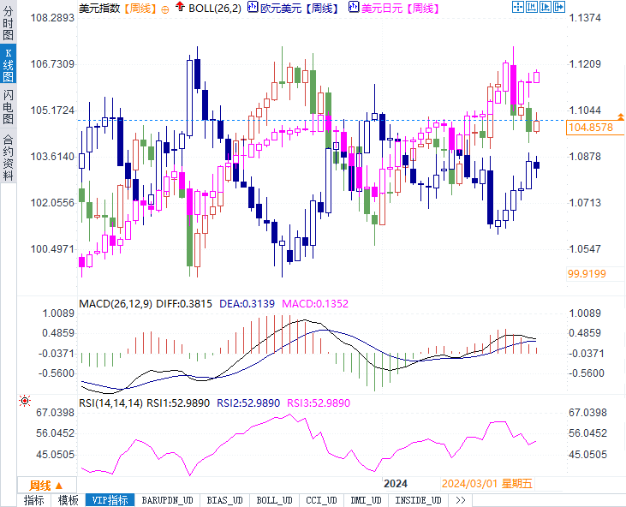Click the orange 99.9199 price label
Image resolution: width=626 pixels, height=507 pixels.
click(x=587, y=274)
